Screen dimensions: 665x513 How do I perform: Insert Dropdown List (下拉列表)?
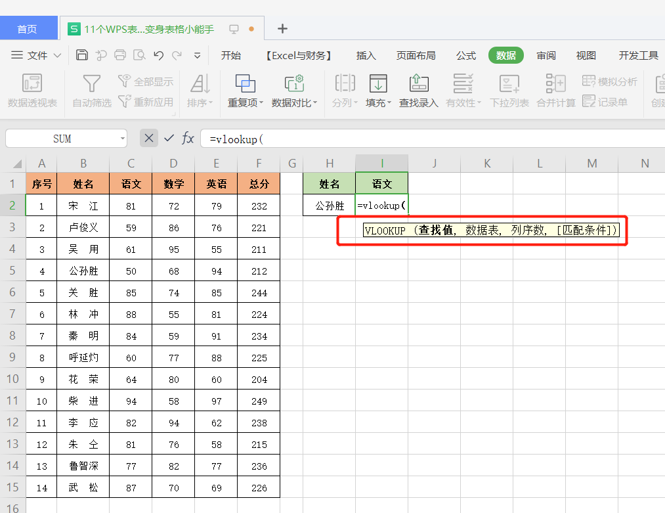pos(509,91)
